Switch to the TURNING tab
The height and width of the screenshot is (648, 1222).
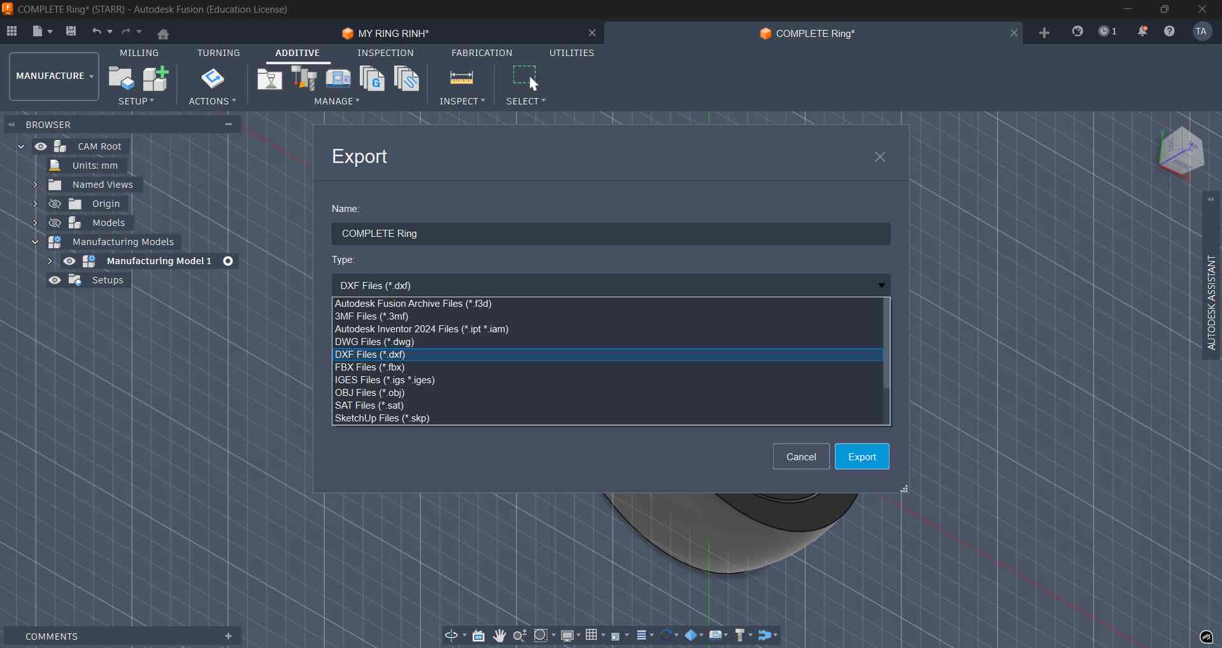[218, 53]
